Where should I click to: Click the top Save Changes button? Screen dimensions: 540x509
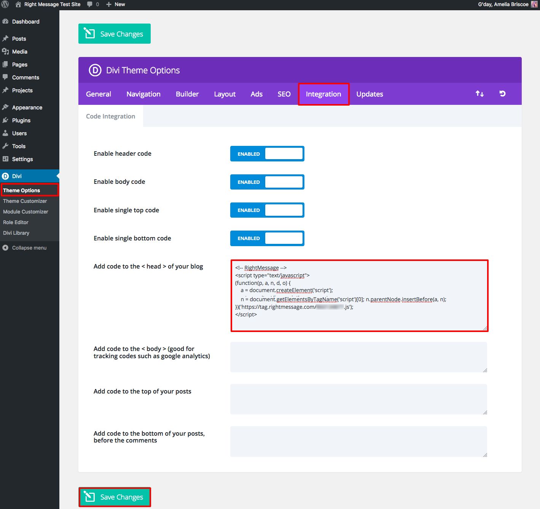[115, 34]
